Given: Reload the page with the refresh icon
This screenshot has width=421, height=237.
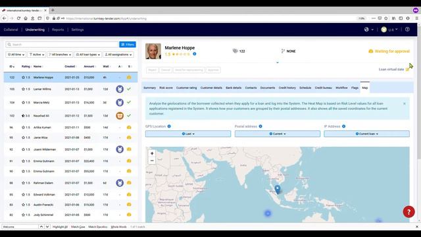Looking at the screenshot, I should (18, 18).
